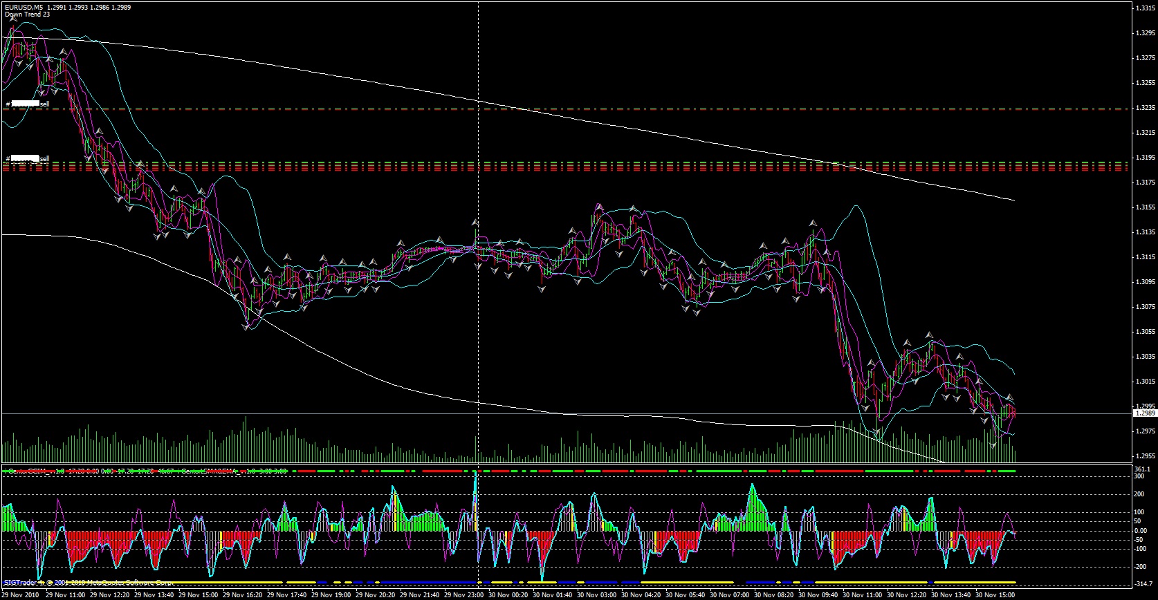Click the 1.3155 price scale value
1158x600 pixels.
[x=1146, y=207]
